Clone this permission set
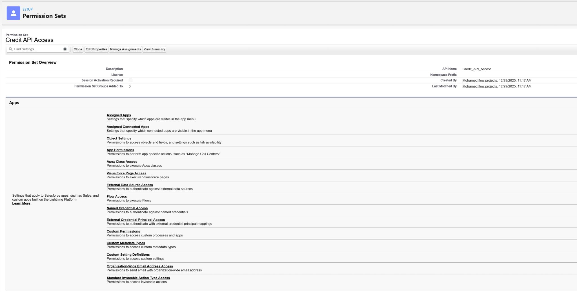577x292 pixels. (x=78, y=49)
